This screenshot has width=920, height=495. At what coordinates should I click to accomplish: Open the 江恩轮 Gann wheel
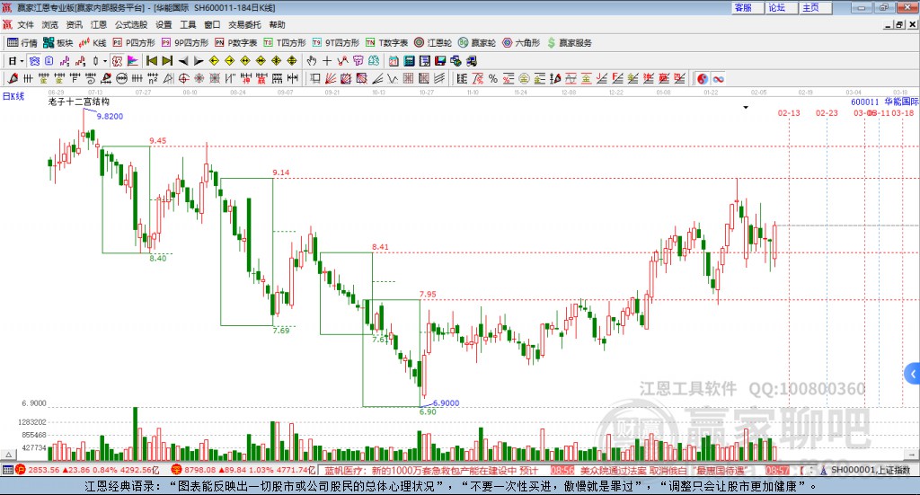click(x=433, y=43)
